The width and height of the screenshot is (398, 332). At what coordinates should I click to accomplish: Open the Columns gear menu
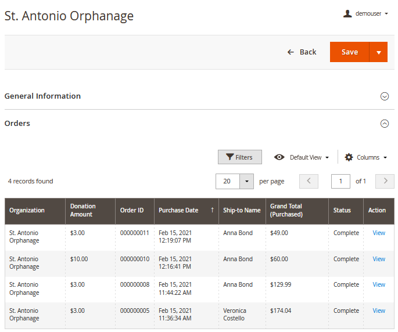click(365, 157)
